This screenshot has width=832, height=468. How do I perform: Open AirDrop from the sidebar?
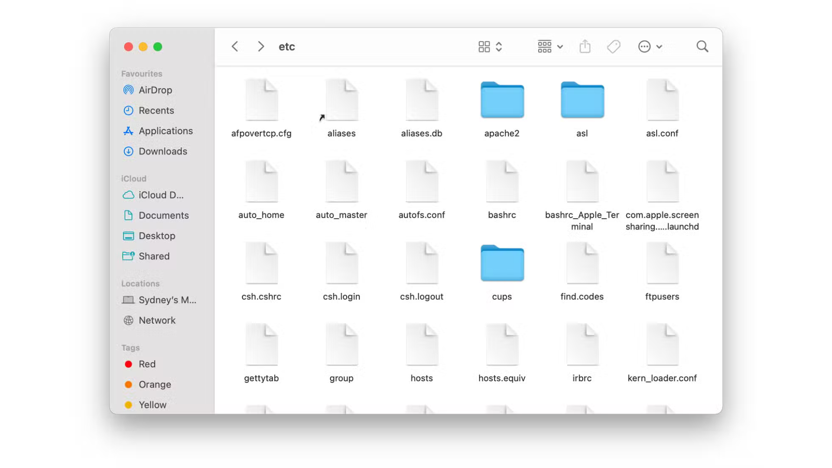pos(156,90)
